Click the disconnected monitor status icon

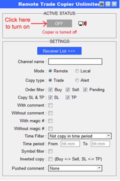pyautogui.click(x=82, y=24)
